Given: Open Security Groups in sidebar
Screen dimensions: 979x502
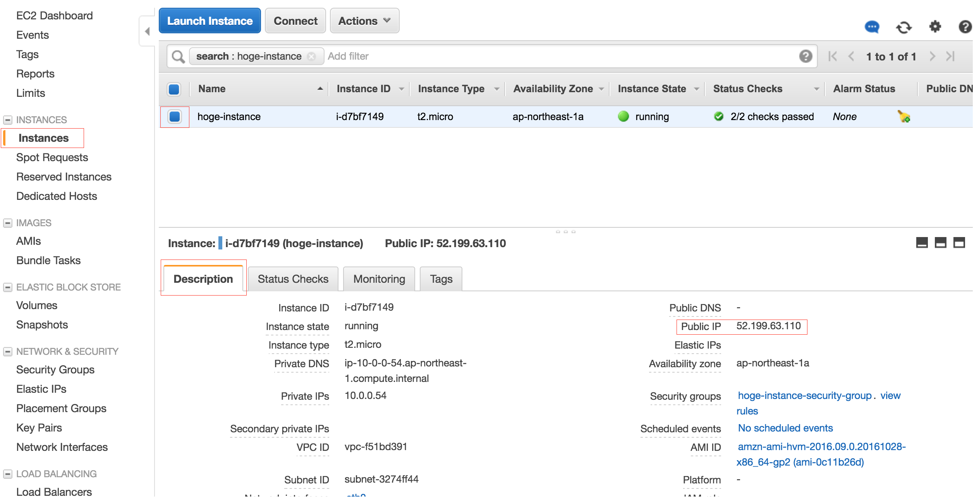Looking at the screenshot, I should 55,370.
